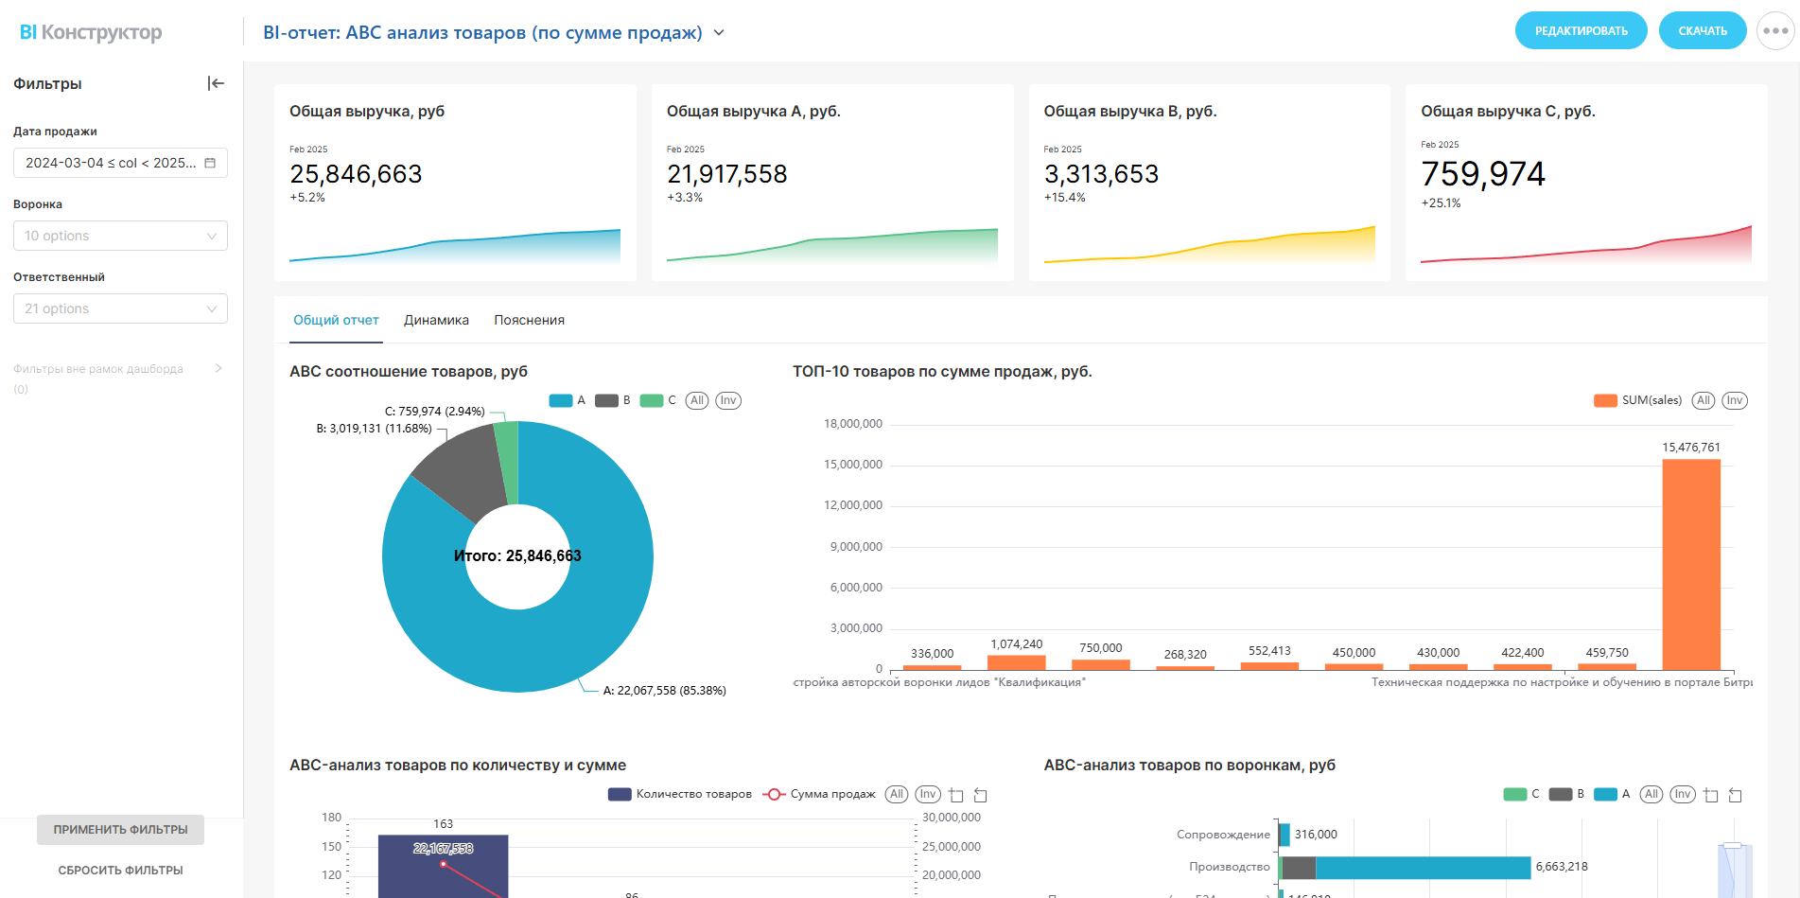Open the Воронка filter dropdown
The width and height of the screenshot is (1800, 898).
tap(120, 236)
